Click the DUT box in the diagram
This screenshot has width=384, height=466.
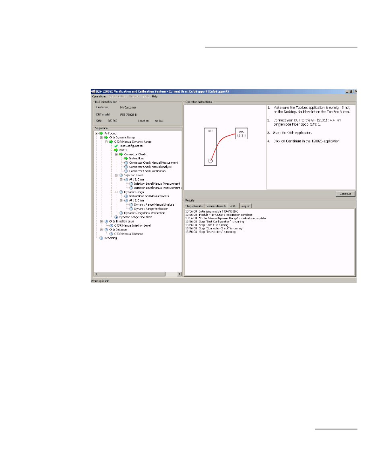(x=211, y=147)
